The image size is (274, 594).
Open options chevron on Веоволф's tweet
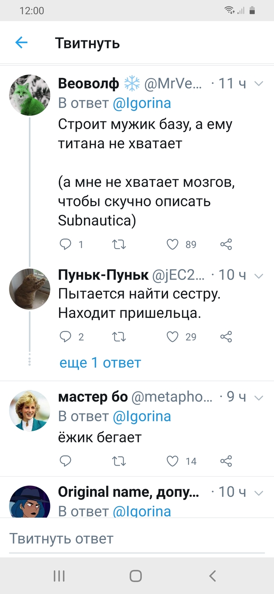(x=259, y=83)
